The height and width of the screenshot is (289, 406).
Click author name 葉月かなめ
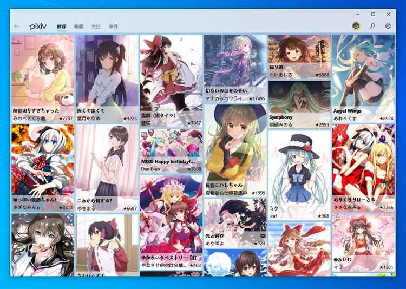(x=89, y=119)
